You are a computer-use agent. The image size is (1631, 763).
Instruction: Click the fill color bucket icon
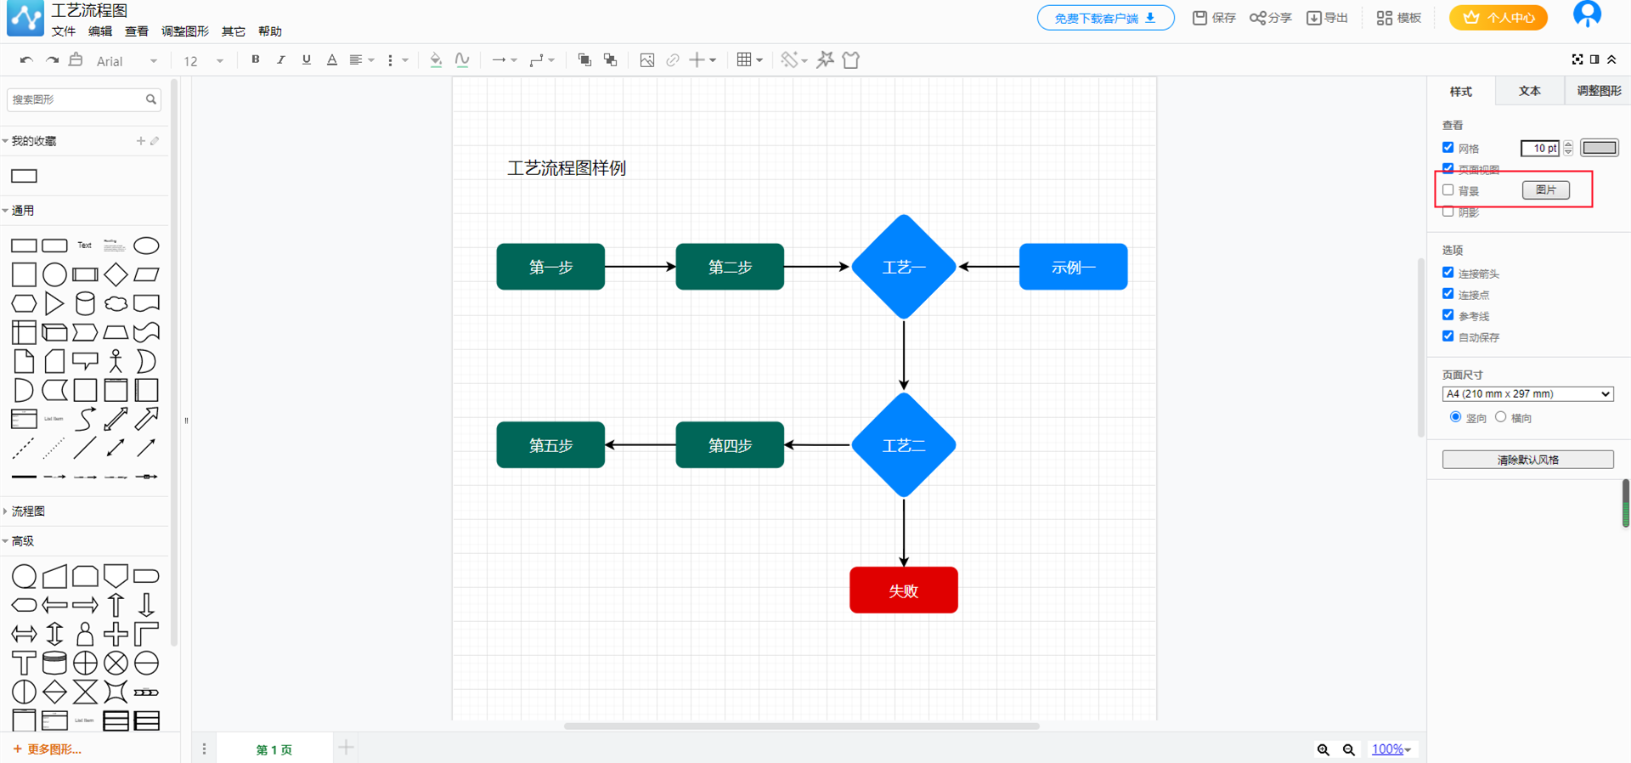click(x=436, y=60)
